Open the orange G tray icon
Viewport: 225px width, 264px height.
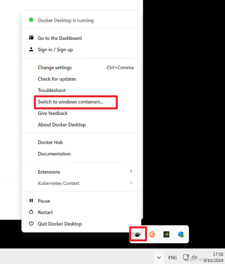coord(152,234)
